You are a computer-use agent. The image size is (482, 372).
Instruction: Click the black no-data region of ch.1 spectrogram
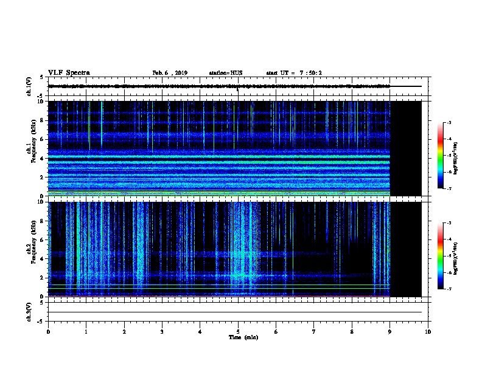[406, 148]
